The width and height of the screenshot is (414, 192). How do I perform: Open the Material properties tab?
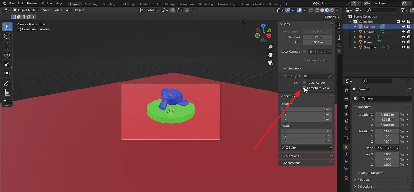pos(346,178)
